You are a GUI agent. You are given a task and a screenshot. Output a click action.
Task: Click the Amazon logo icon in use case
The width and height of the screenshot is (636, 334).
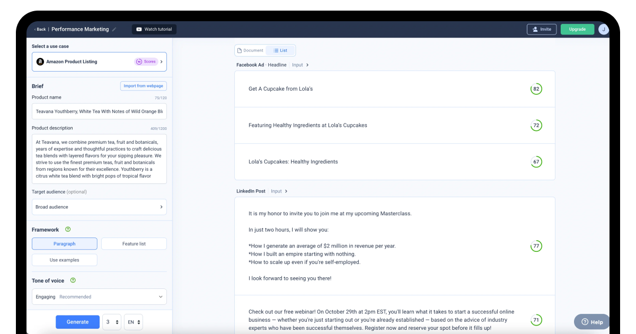pyautogui.click(x=40, y=61)
